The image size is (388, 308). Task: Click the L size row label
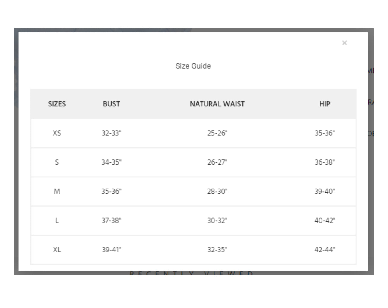pyautogui.click(x=57, y=220)
